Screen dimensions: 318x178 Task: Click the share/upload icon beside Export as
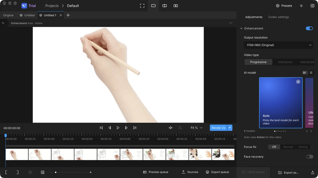312,172
